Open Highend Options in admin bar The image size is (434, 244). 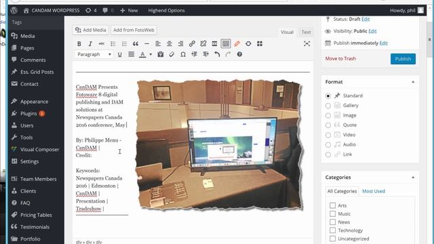pyautogui.click(x=166, y=11)
